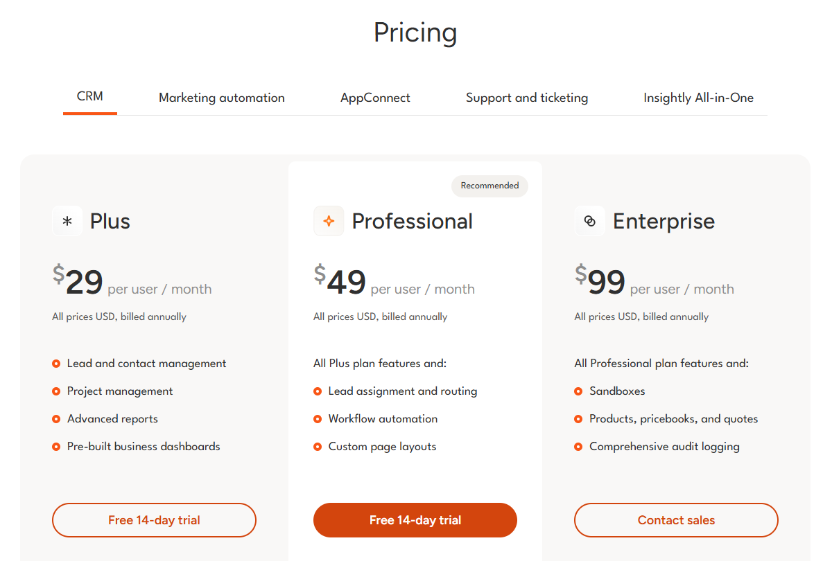Start the Plus plan free 14-day trial

coord(154,520)
